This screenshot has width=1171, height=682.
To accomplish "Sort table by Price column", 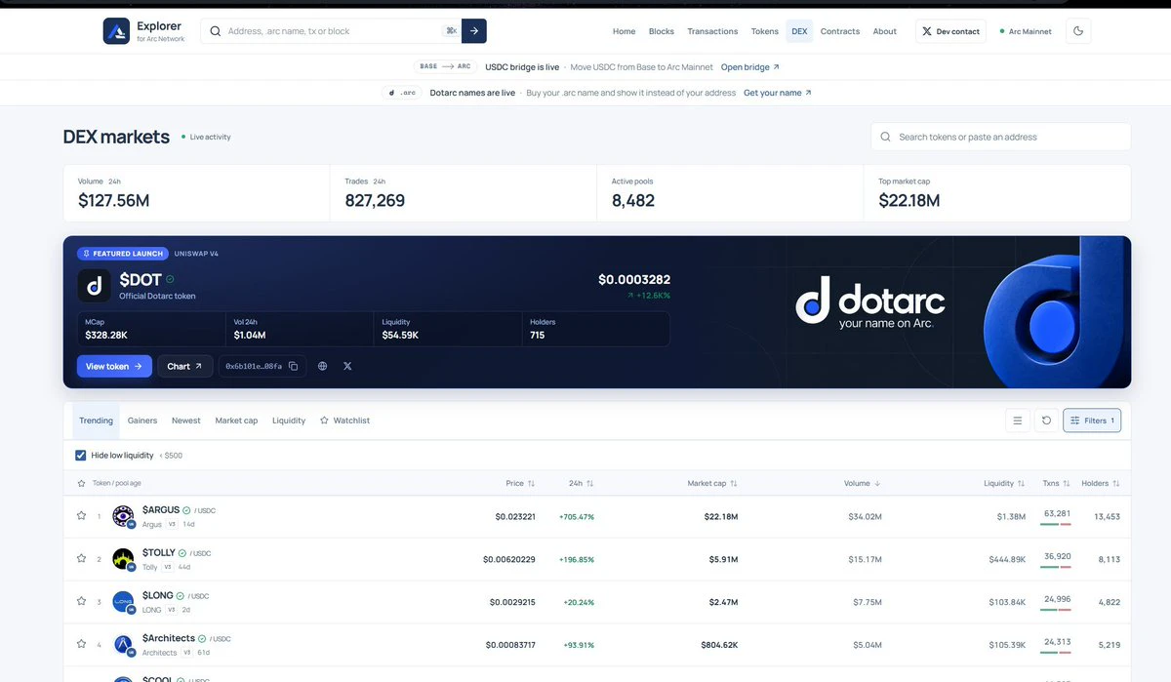I will 520,483.
